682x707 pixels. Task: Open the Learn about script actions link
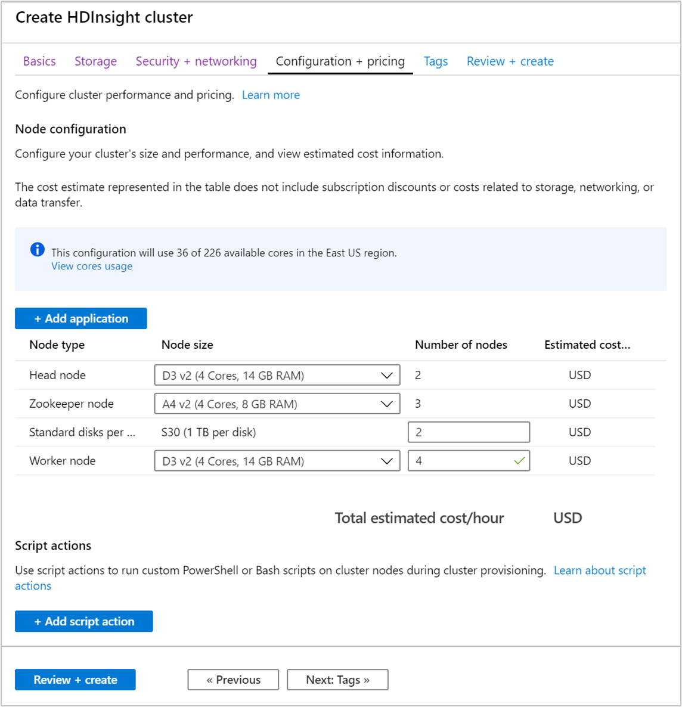click(x=599, y=570)
